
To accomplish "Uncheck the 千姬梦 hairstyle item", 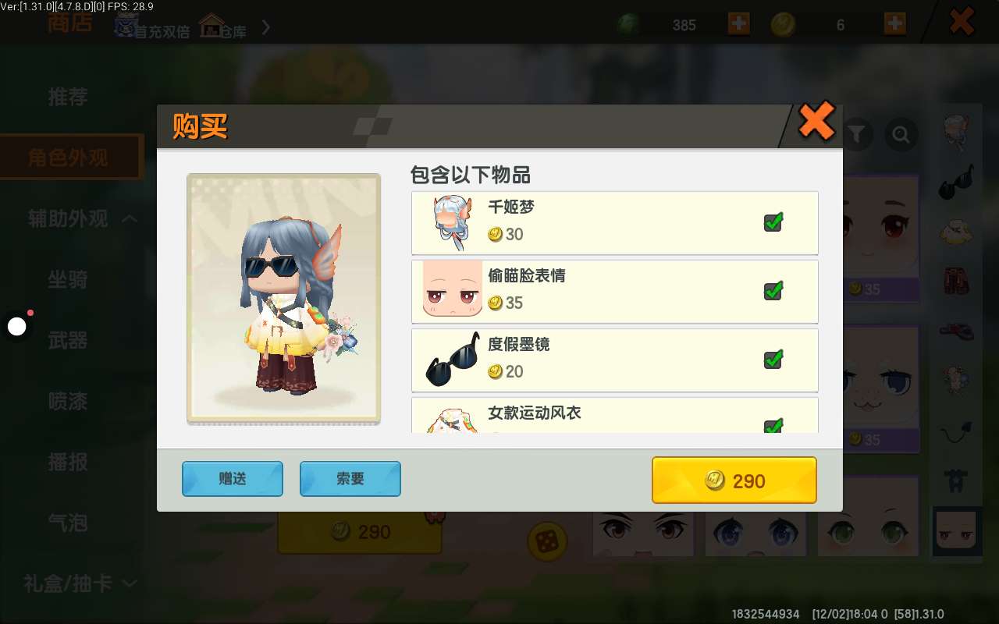I will click(x=773, y=222).
